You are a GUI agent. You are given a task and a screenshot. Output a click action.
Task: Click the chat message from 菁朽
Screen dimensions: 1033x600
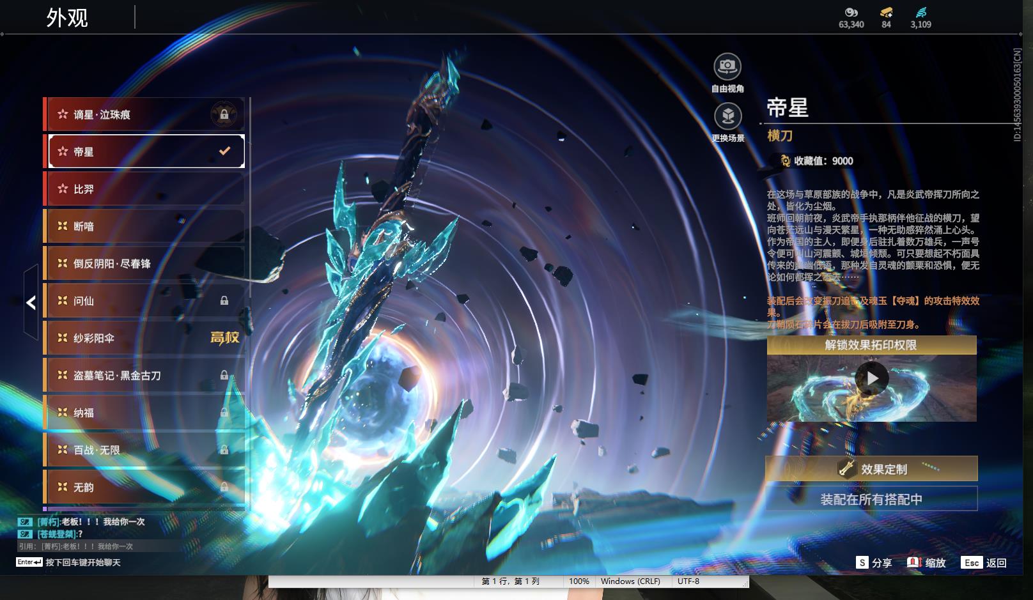click(91, 521)
